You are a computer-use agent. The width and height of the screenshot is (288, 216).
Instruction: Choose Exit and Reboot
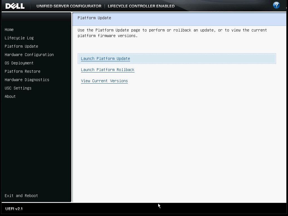(x=21, y=196)
